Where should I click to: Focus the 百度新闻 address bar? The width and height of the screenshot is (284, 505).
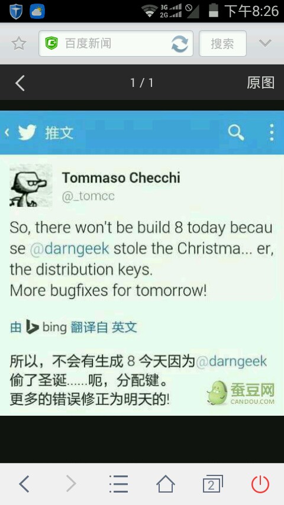(116, 44)
